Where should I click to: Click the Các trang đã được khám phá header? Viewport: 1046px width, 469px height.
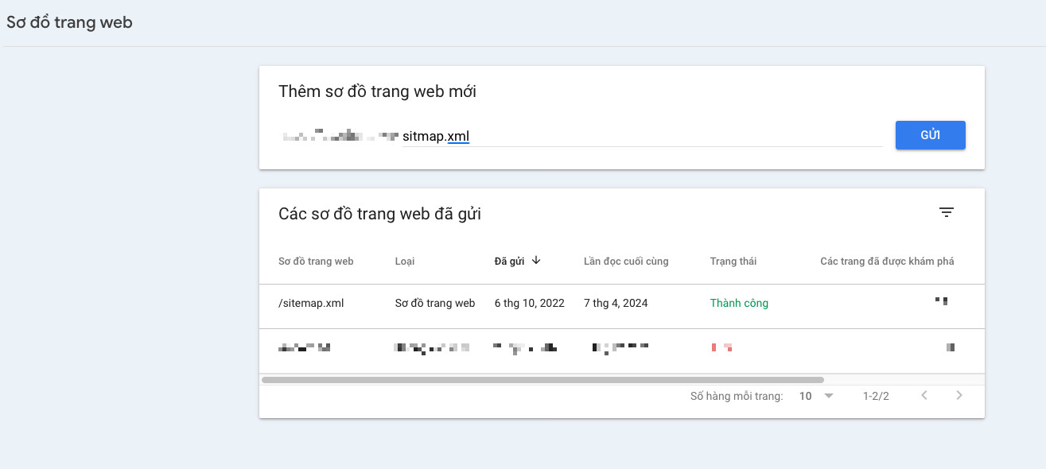pos(886,261)
